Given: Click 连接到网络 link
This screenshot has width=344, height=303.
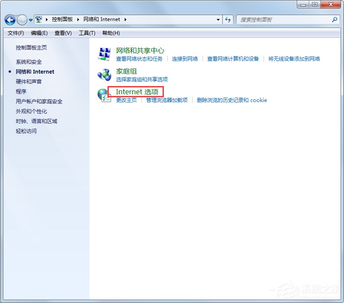Looking at the screenshot, I should [x=185, y=59].
